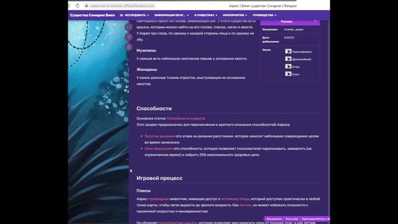
Task: Open the РУКОВОДСТВО navigation menu
Action: click(x=264, y=15)
